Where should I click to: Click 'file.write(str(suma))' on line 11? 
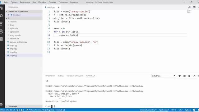pyautogui.click(x=68, y=45)
